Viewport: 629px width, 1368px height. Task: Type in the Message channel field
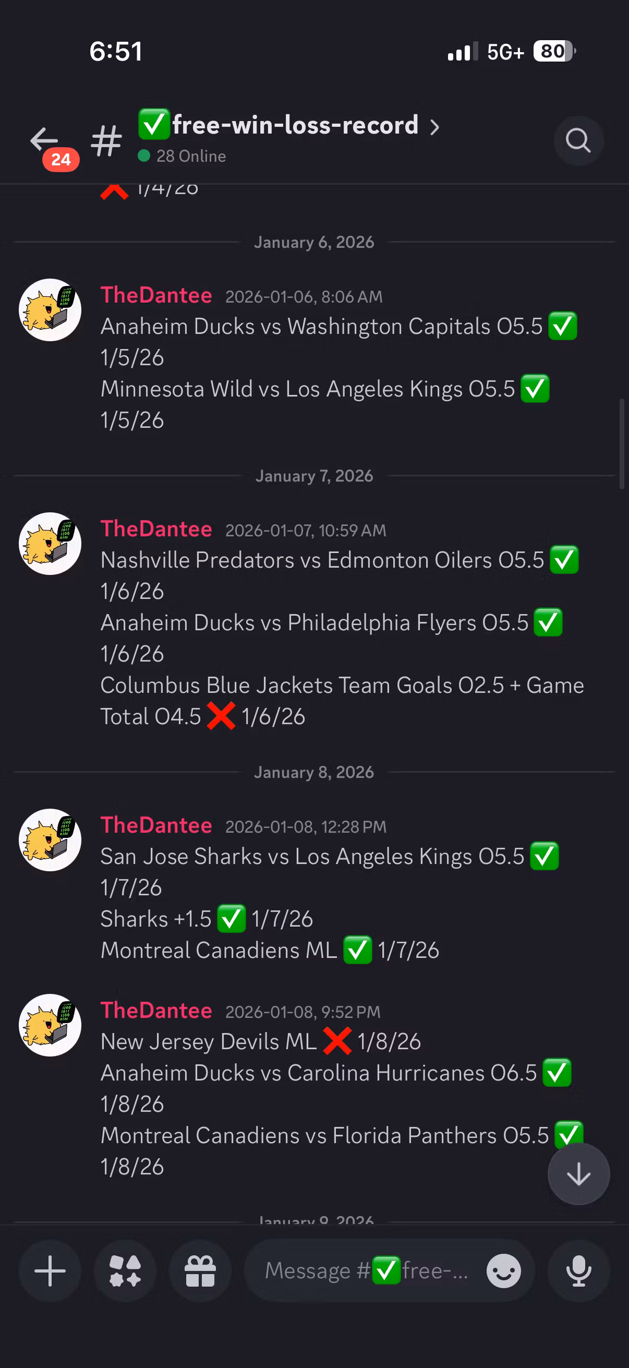pos(366,1271)
